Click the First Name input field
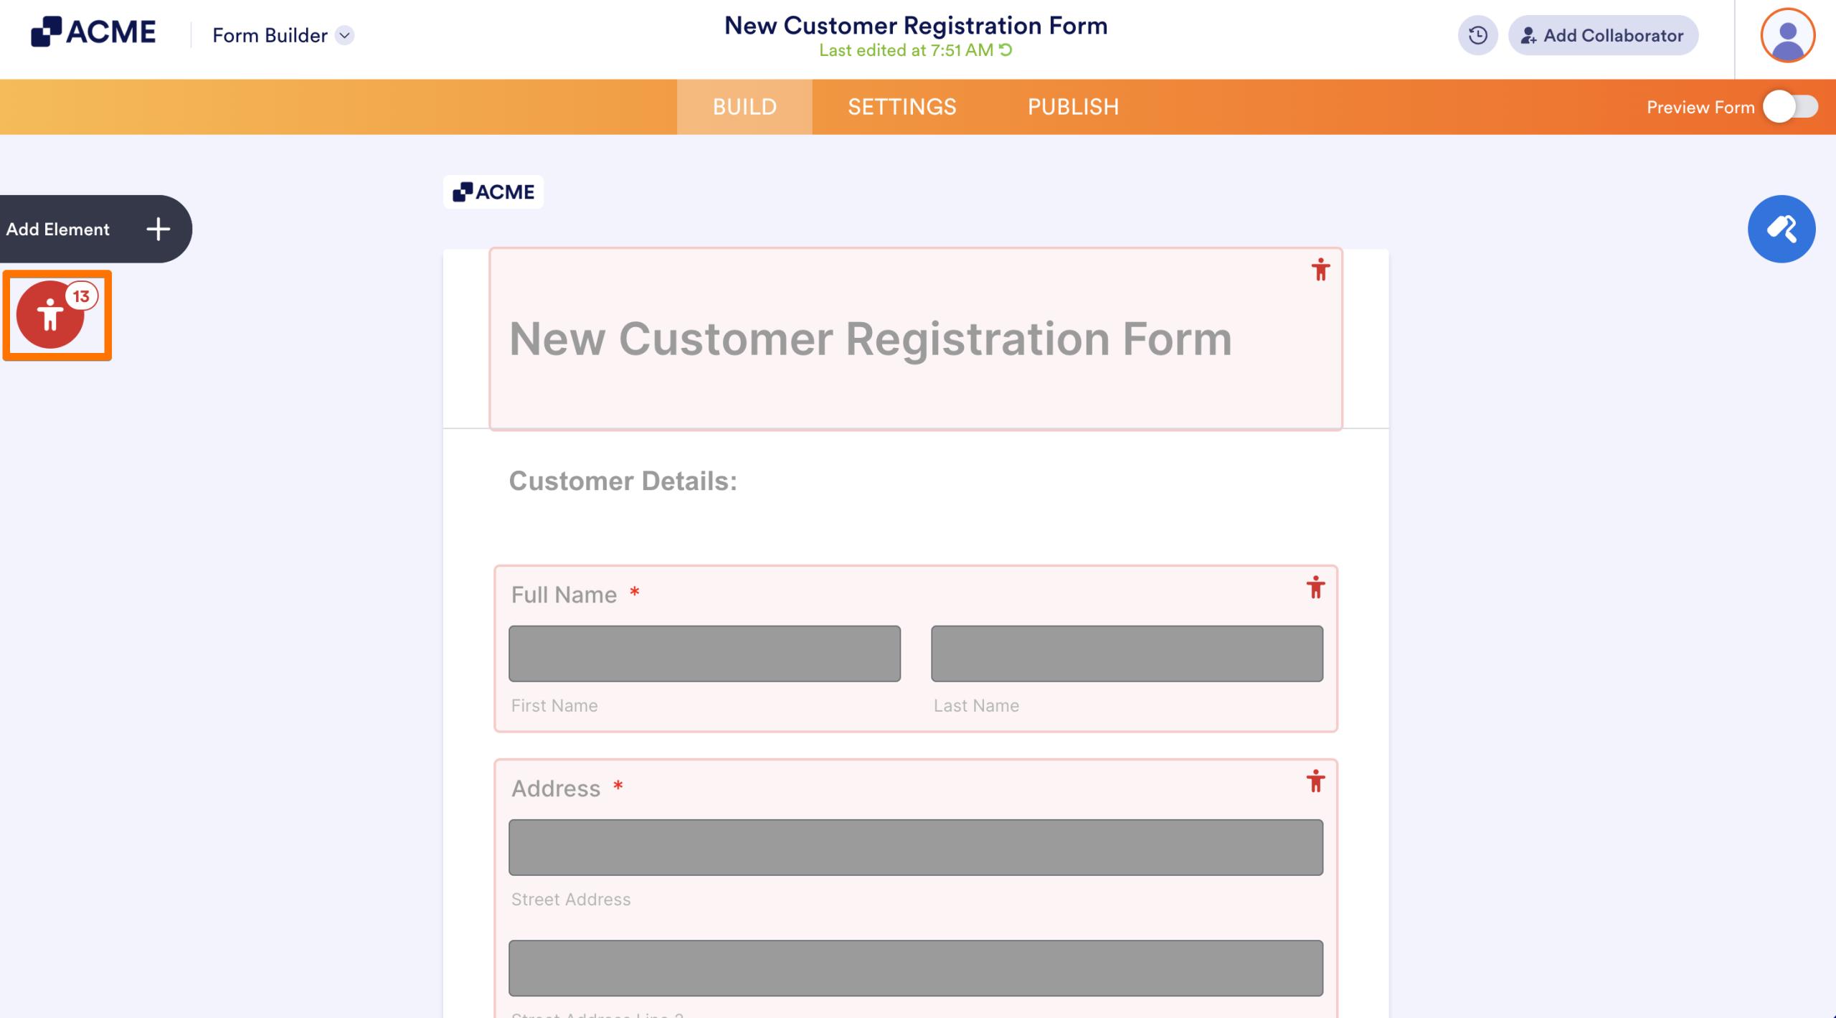 click(x=704, y=654)
